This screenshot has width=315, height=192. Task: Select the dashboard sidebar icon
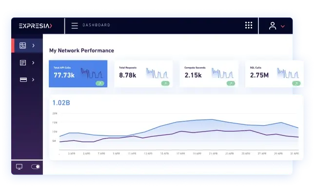23,46
